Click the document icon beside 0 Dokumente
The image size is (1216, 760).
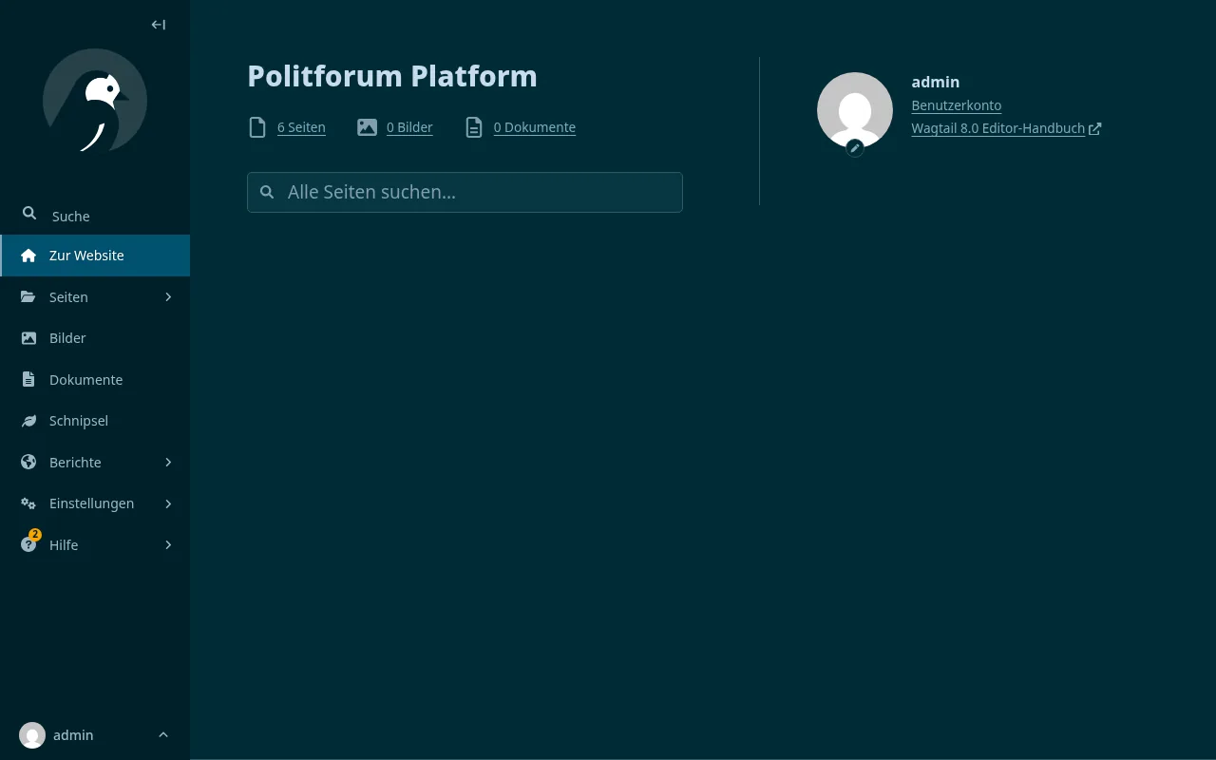(x=474, y=127)
